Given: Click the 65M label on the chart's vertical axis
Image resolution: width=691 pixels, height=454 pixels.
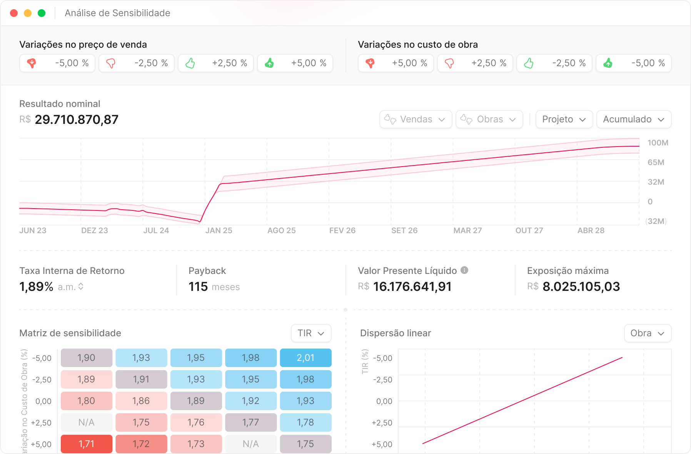Looking at the screenshot, I should coord(656,162).
